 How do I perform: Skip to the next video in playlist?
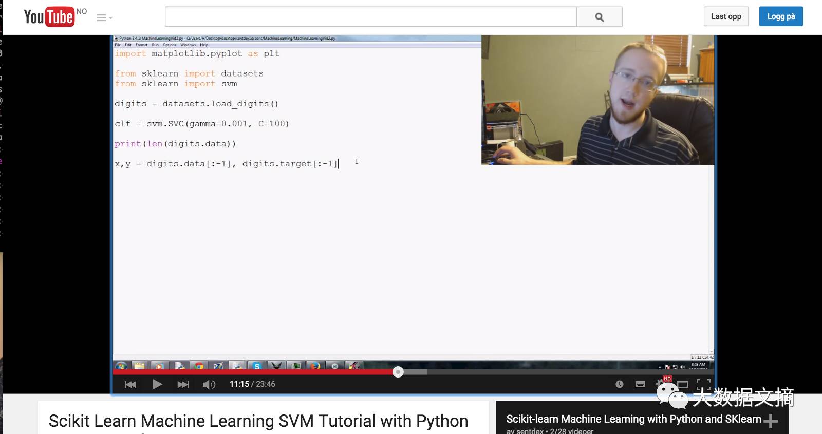coord(183,384)
